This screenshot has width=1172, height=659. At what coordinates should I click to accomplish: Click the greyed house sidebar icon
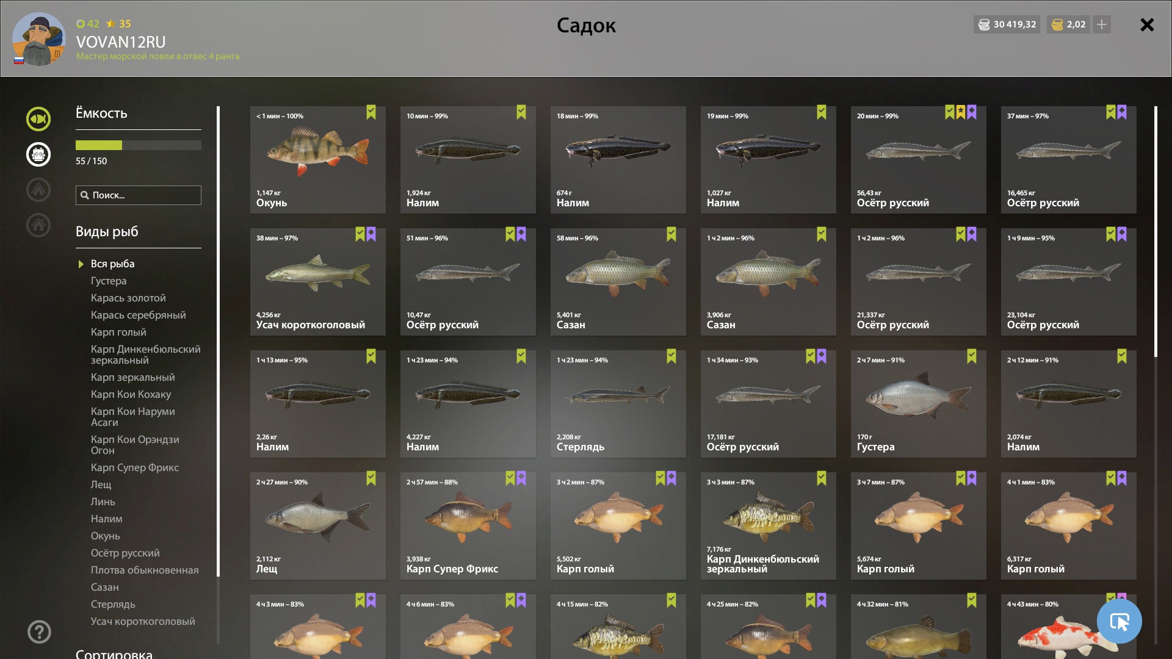[x=38, y=225]
